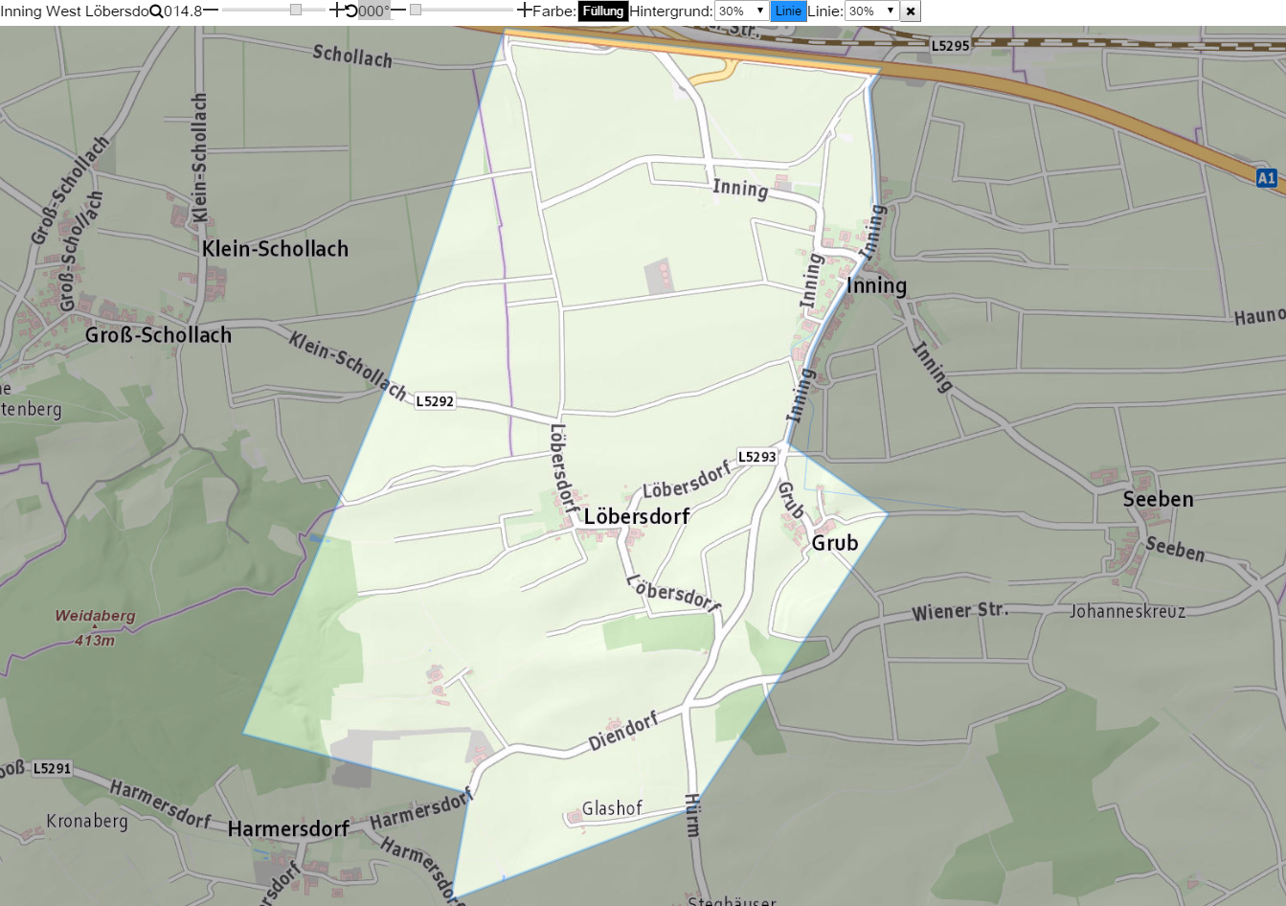
Task: Open the Linie opacity dropdown
Action: pyautogui.click(x=871, y=11)
